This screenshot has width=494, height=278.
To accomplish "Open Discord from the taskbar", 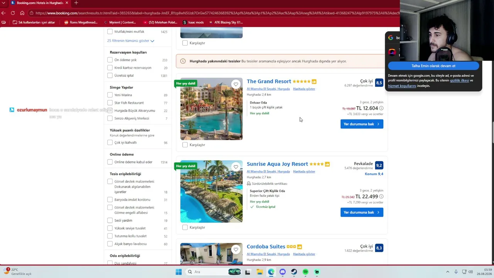I will [283, 272].
